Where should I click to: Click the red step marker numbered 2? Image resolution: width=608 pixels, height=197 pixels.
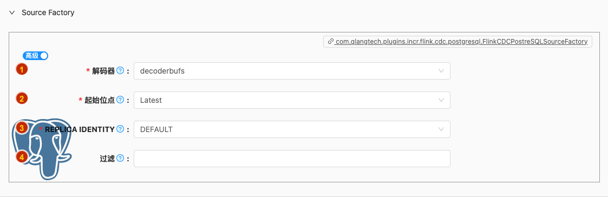tap(21, 98)
